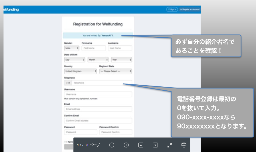256x152 pixels.
Task: Click the Sign In button
Action: [172, 9]
